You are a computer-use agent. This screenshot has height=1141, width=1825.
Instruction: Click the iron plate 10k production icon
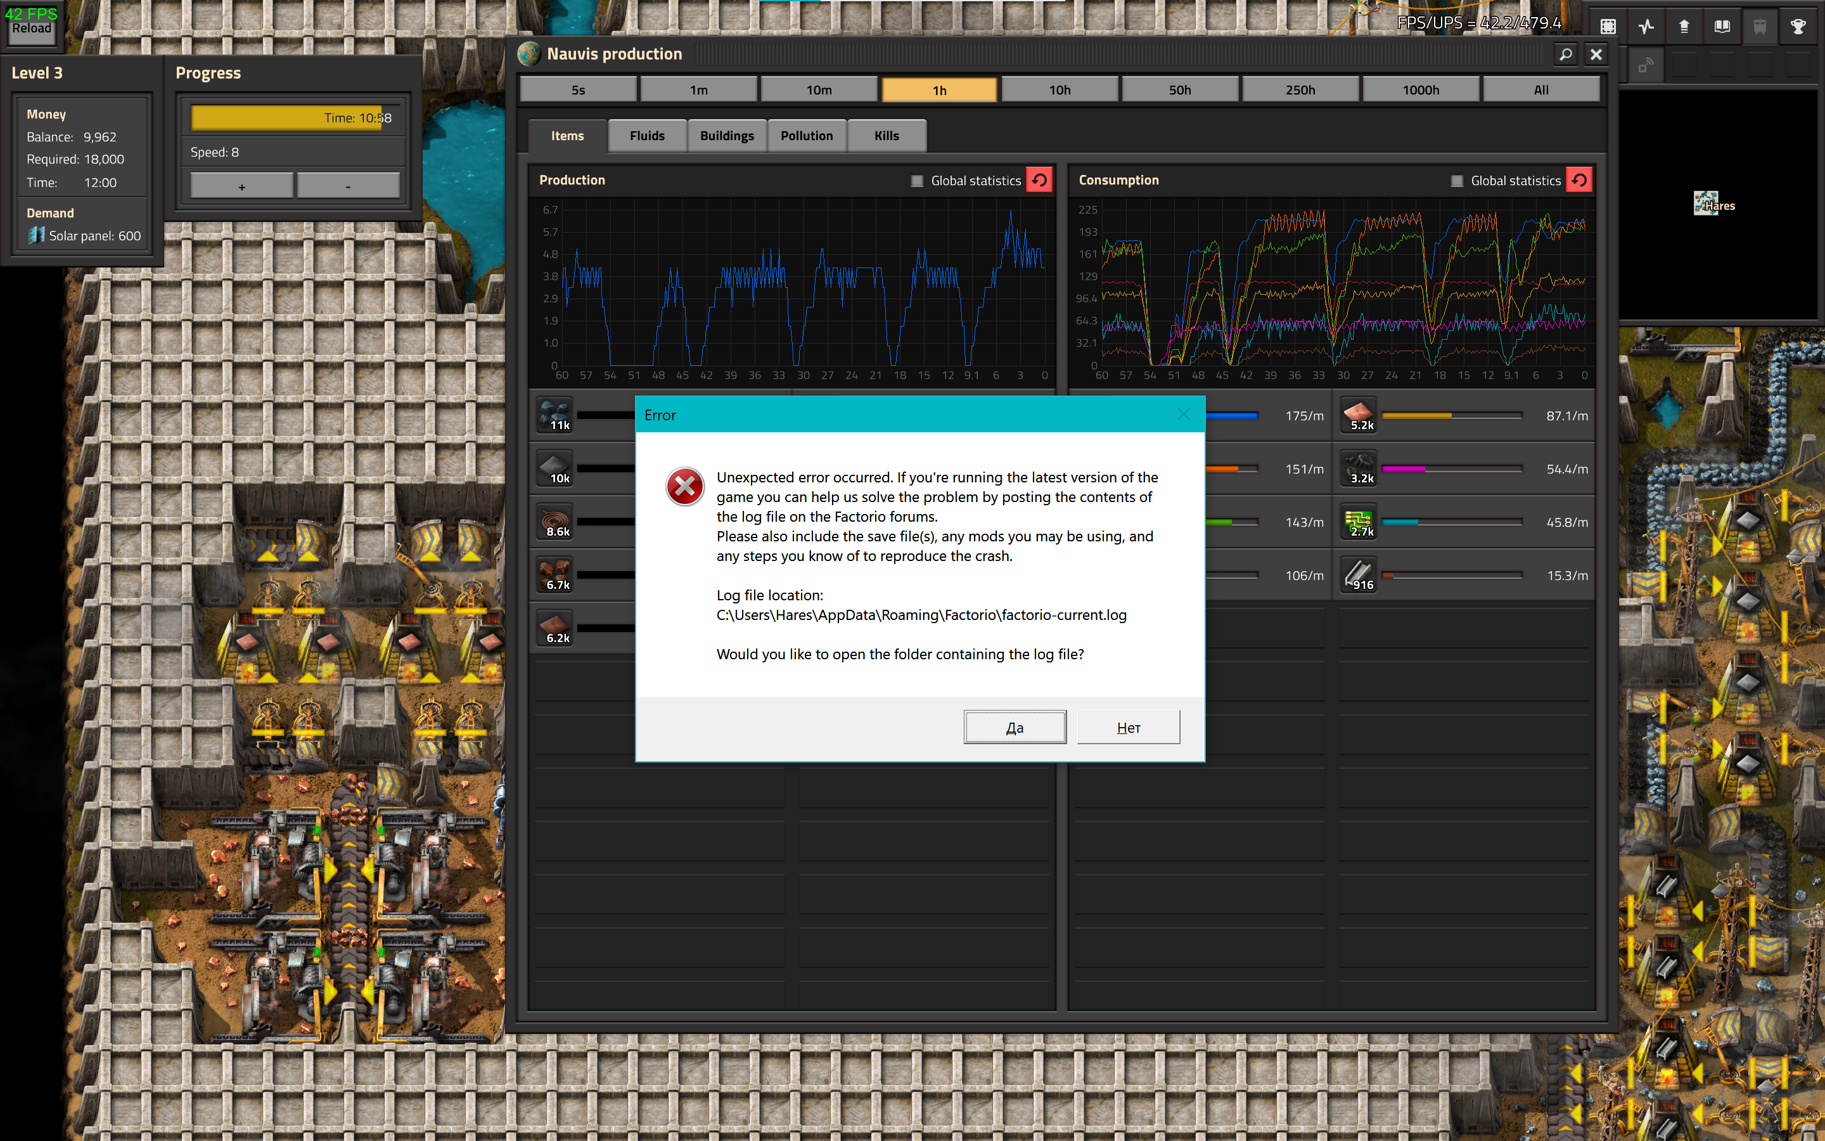[555, 468]
